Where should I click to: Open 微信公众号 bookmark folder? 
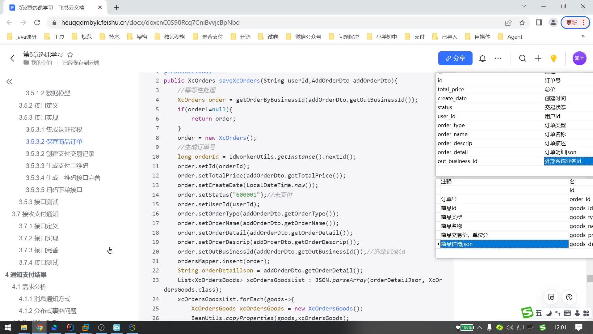pyautogui.click(x=304, y=37)
